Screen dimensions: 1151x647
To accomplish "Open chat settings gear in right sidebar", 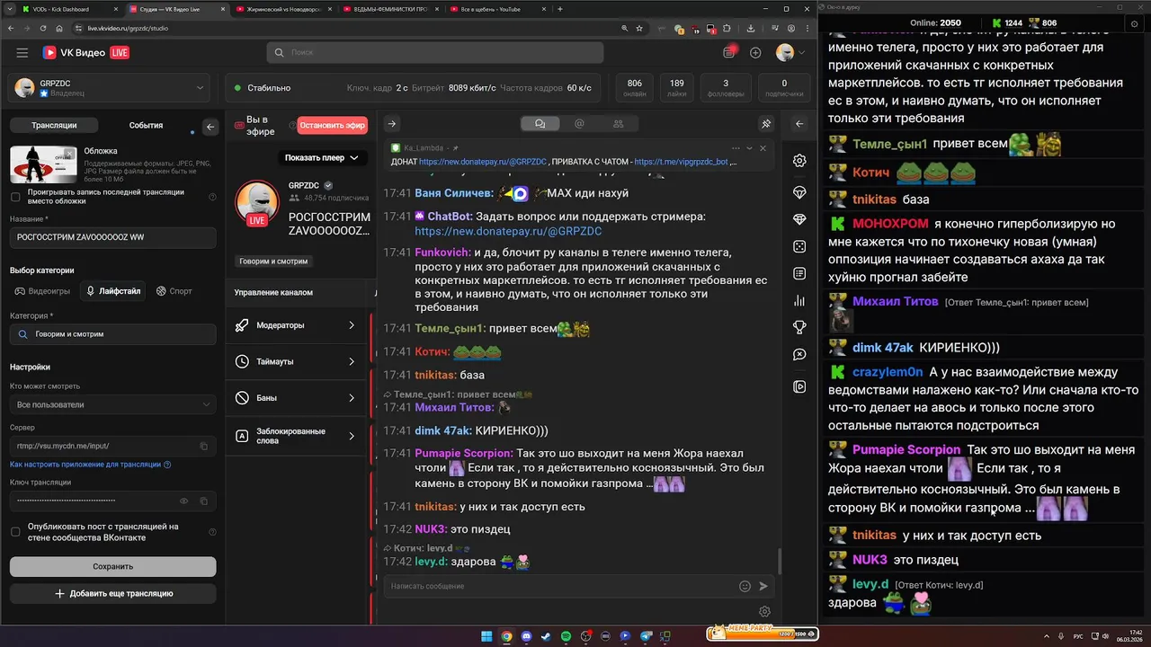I will coord(799,161).
